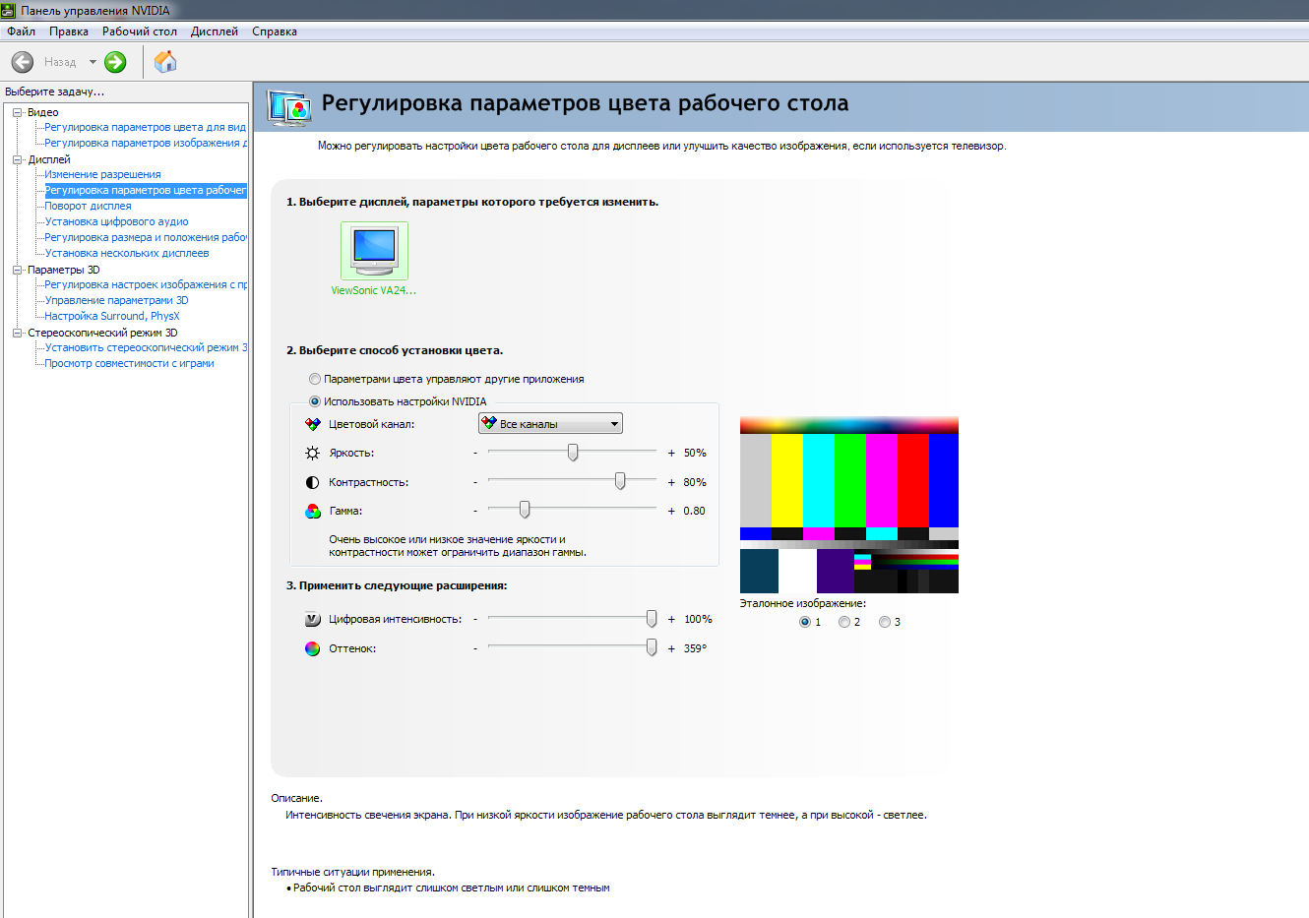Click the Контрастность contrast slider handle
Viewport: 1309px width, 918px height.
click(x=620, y=481)
